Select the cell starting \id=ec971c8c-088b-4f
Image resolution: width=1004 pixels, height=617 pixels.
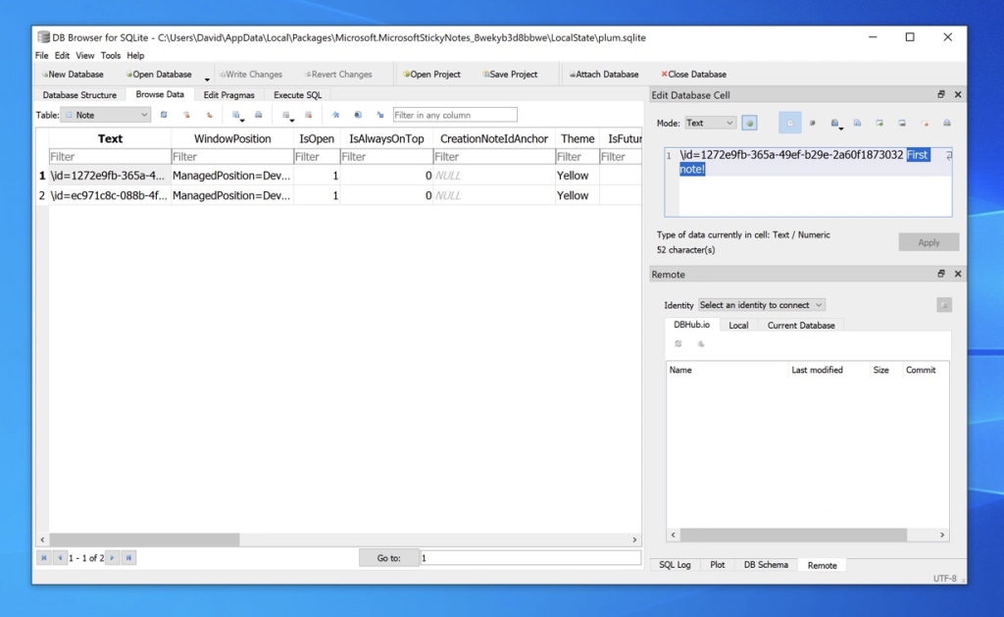point(110,195)
